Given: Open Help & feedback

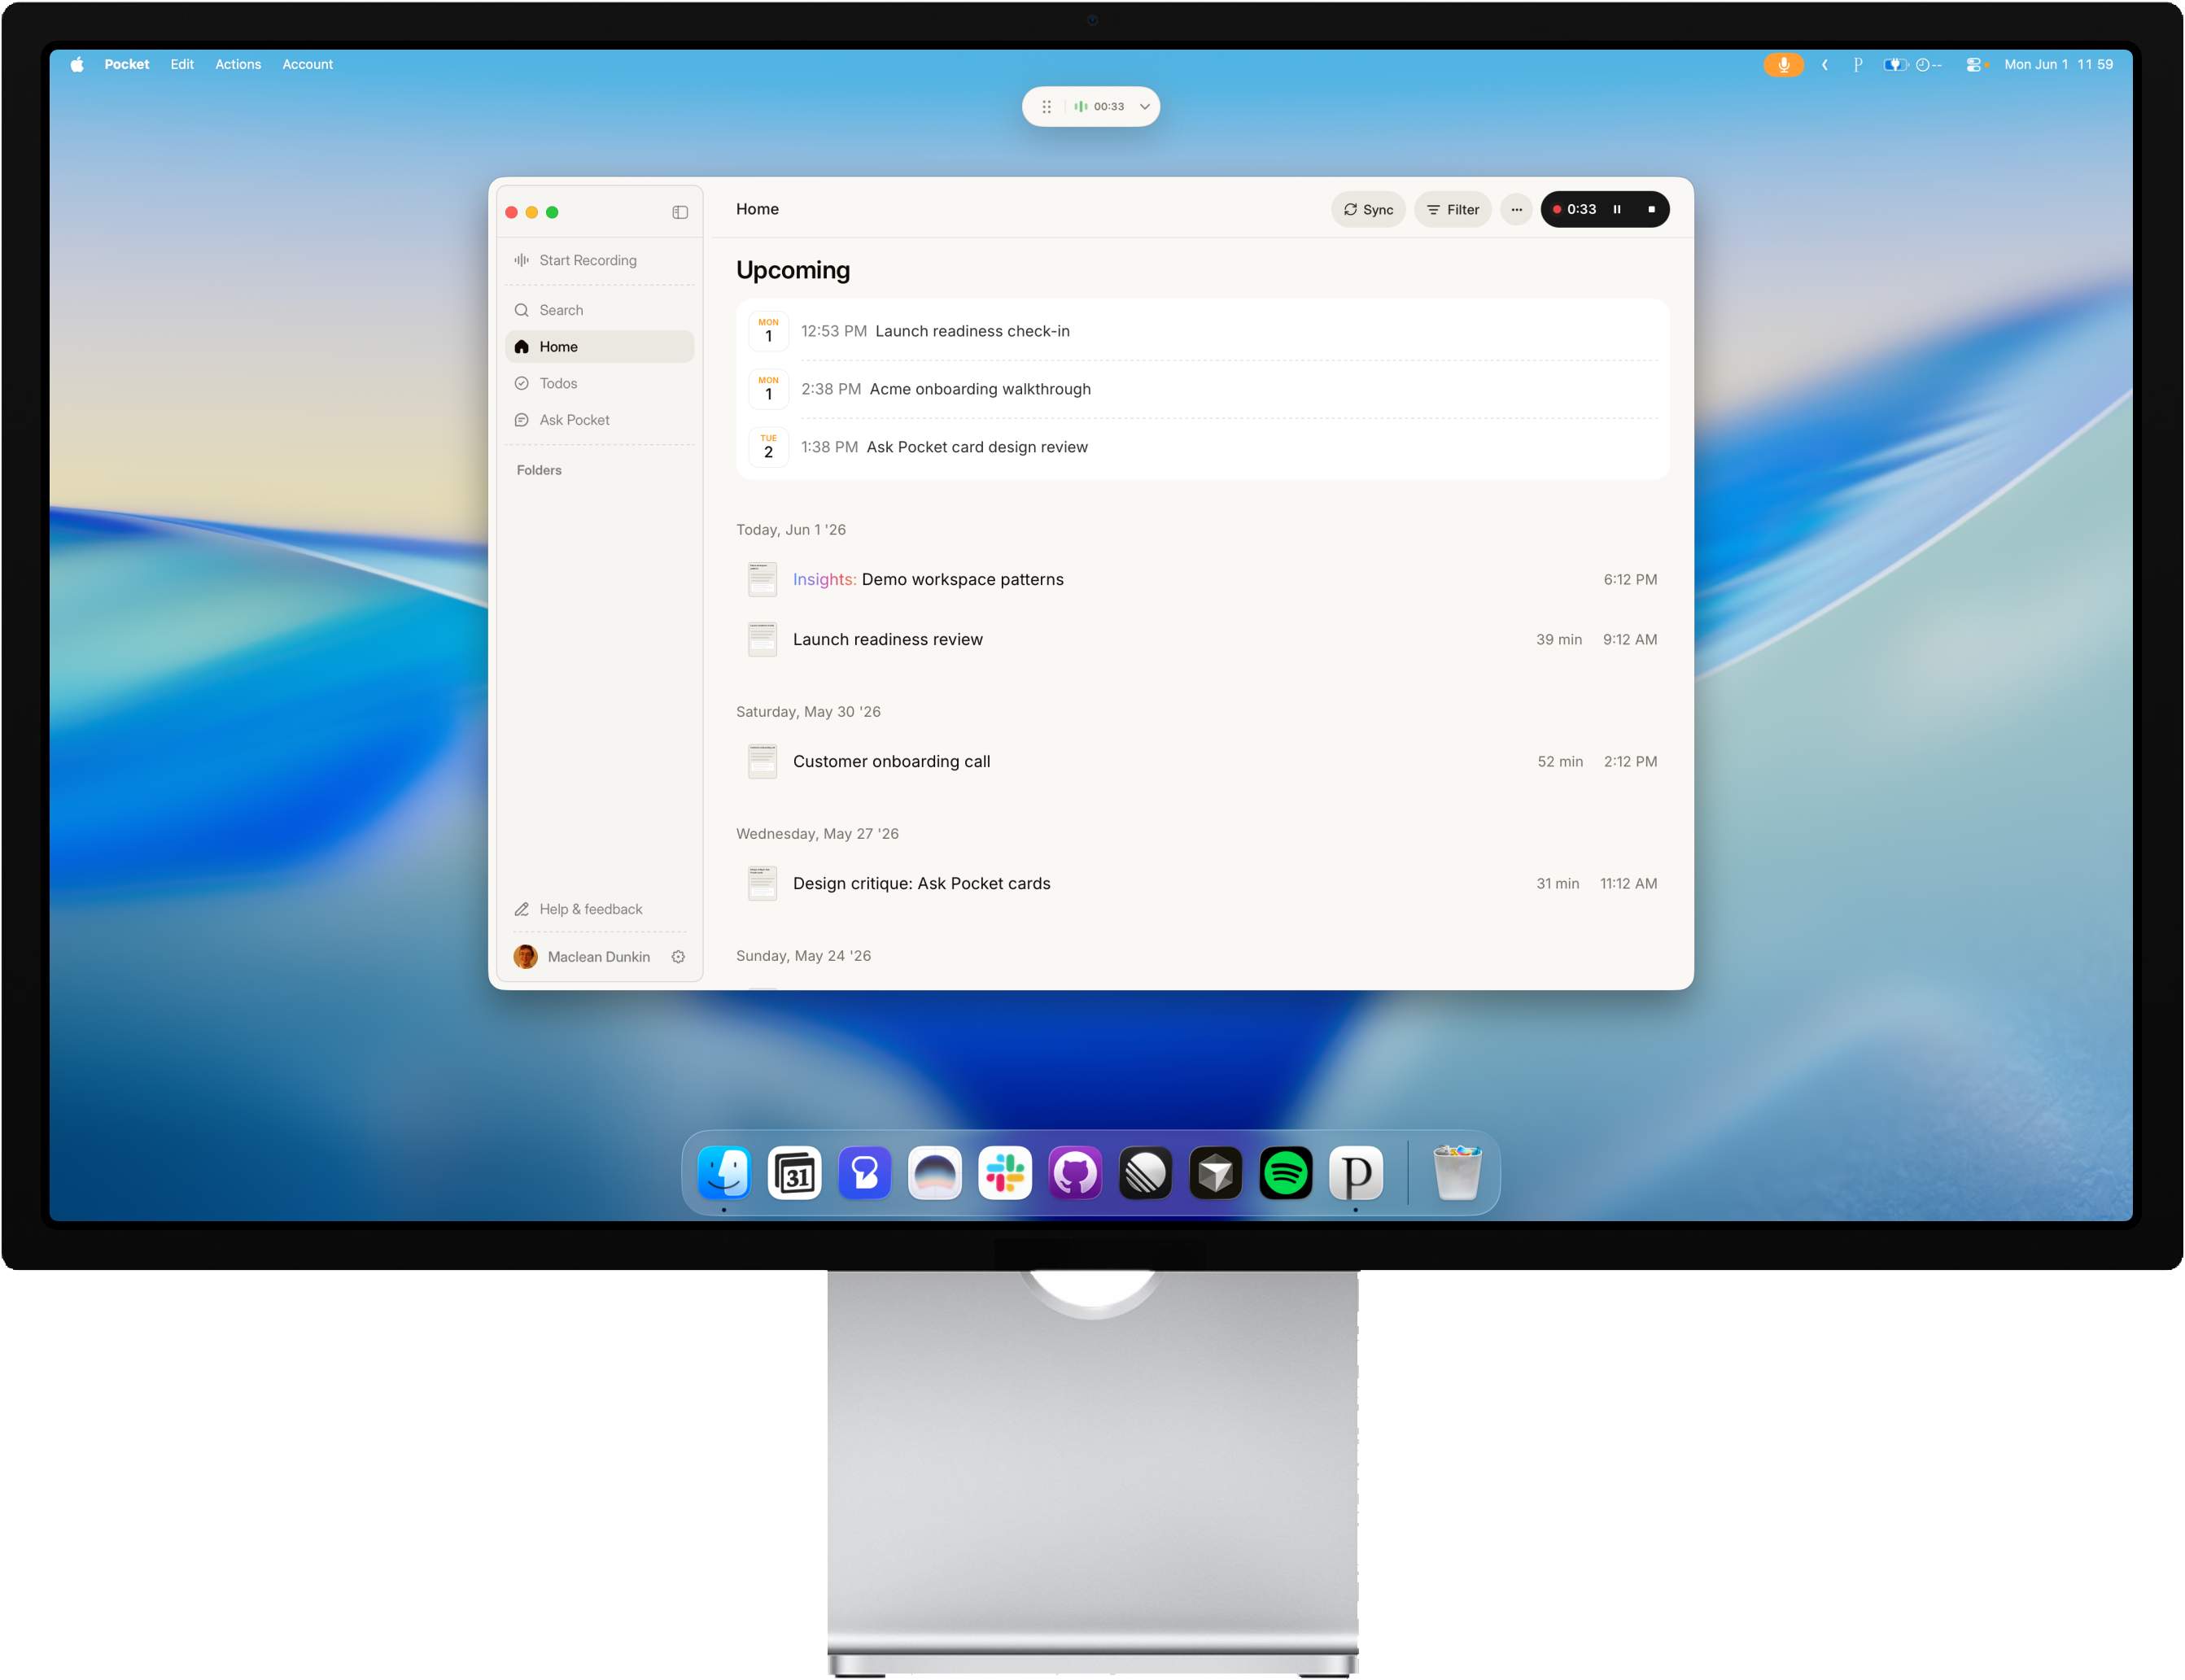Looking at the screenshot, I should click(599, 909).
